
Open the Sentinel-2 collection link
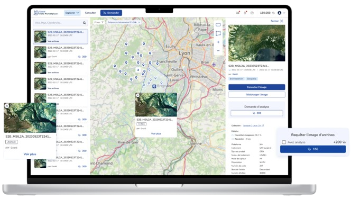tap(253, 125)
